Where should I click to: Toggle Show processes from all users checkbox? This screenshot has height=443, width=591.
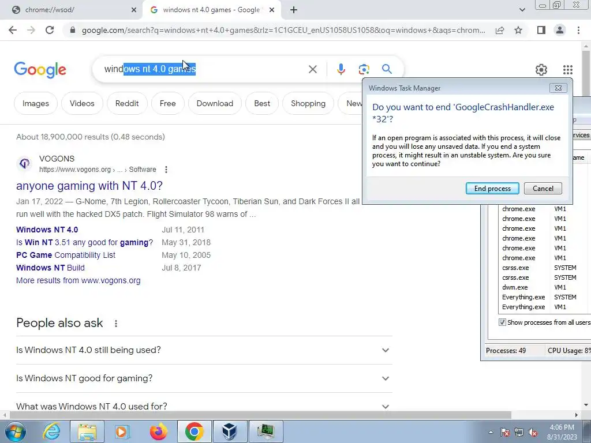coord(502,322)
